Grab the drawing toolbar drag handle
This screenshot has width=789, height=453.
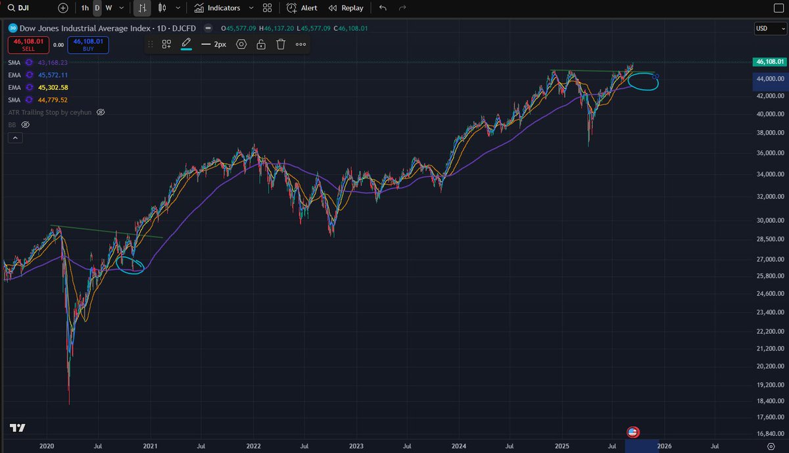(151, 44)
